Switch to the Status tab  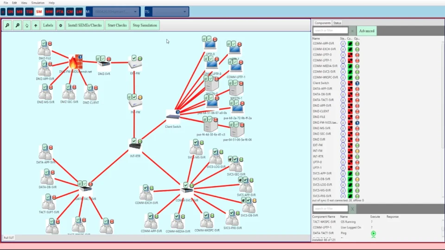click(x=337, y=23)
